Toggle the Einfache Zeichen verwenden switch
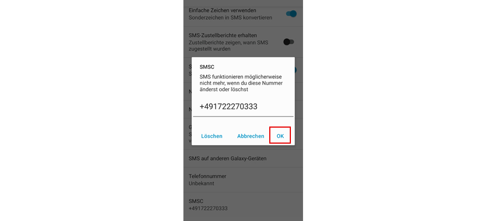The image size is (487, 221). point(291,14)
